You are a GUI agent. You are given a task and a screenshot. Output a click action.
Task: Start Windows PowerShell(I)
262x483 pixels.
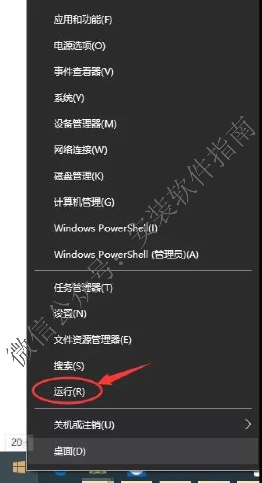[x=106, y=228]
